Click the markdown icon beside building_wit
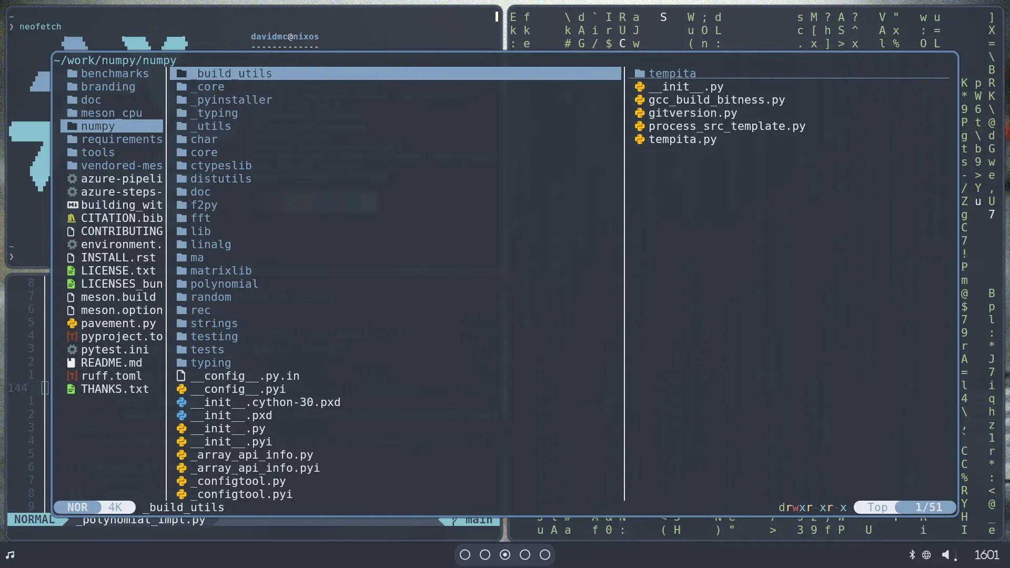The image size is (1010, 568). [x=72, y=205]
